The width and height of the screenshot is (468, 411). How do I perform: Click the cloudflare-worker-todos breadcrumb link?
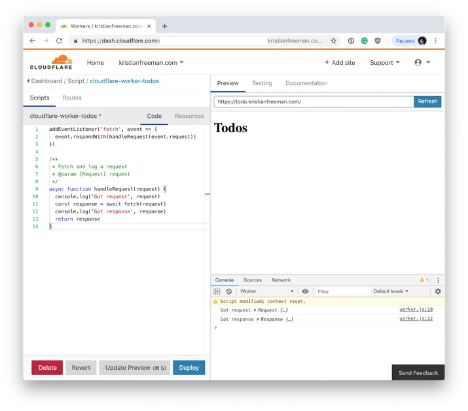click(x=124, y=81)
